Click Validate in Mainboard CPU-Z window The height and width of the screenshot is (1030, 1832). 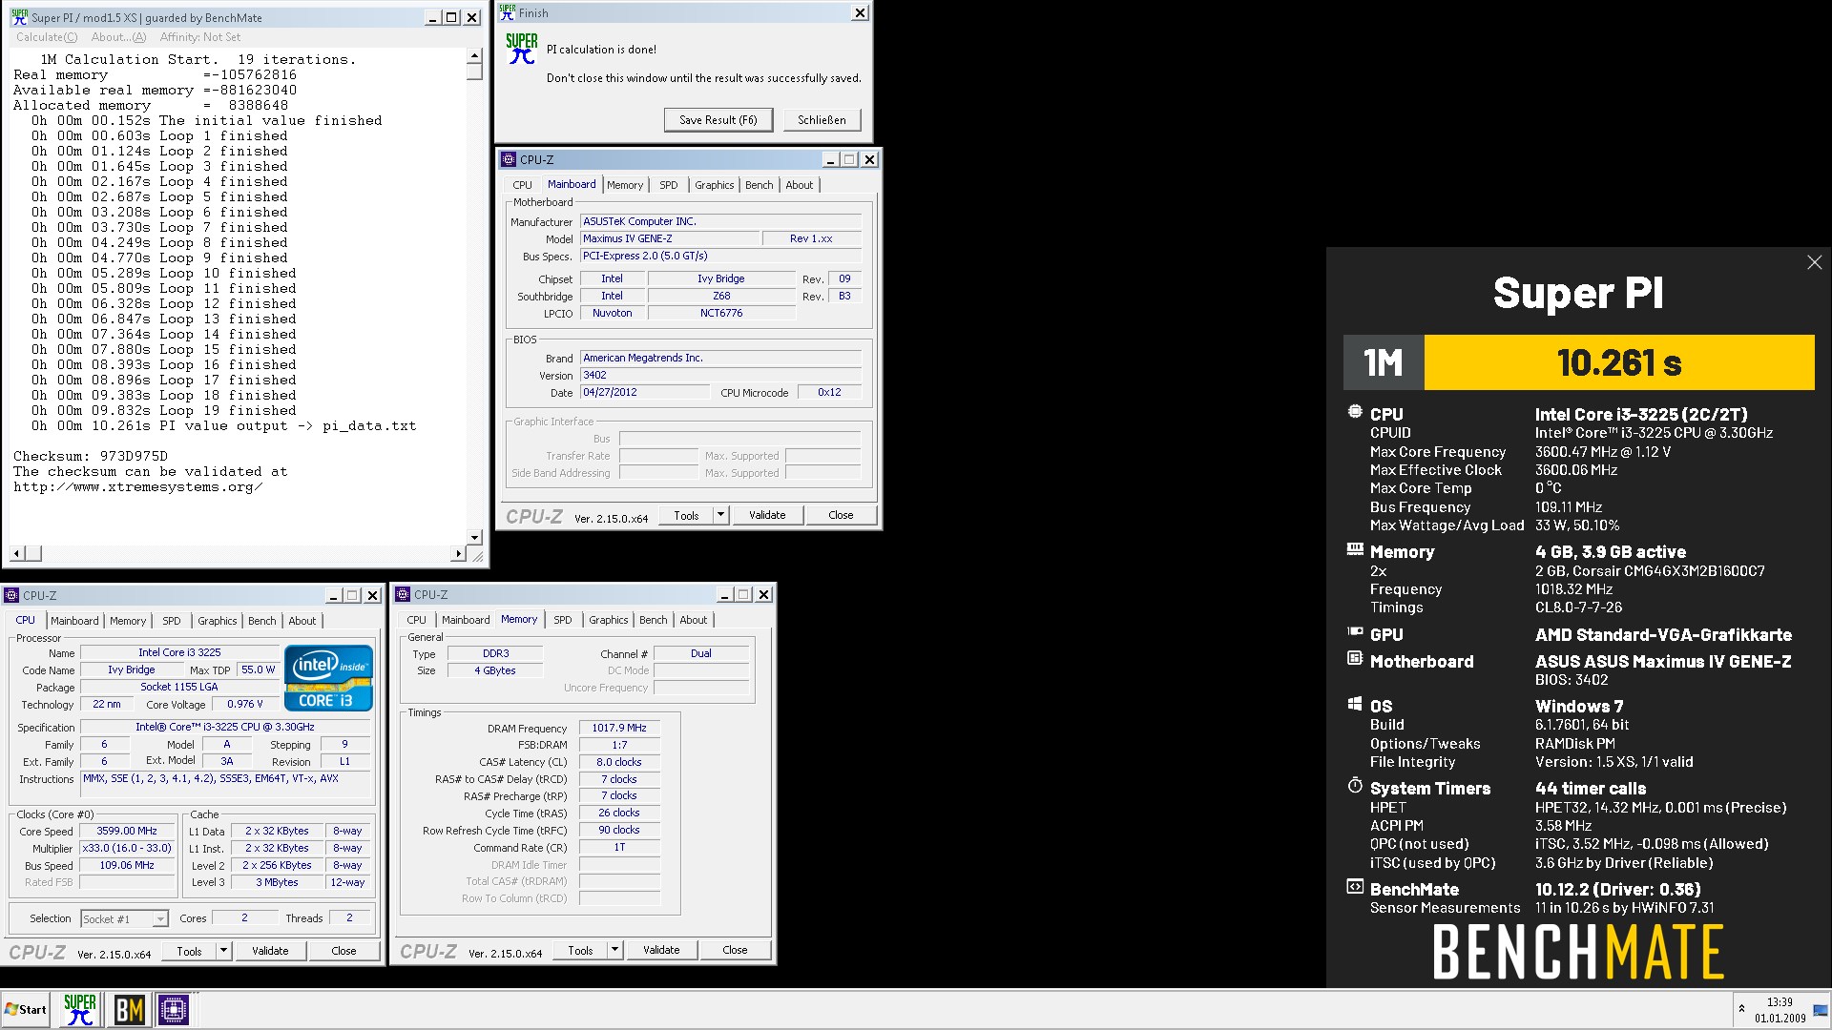tap(767, 515)
